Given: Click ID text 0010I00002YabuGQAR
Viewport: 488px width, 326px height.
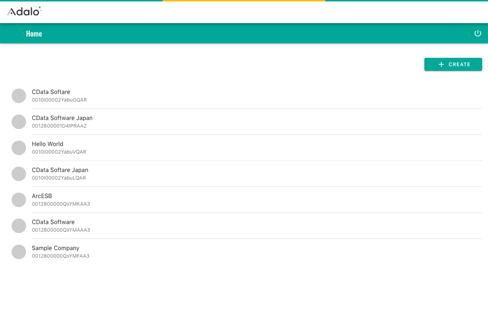Looking at the screenshot, I should coord(59,100).
